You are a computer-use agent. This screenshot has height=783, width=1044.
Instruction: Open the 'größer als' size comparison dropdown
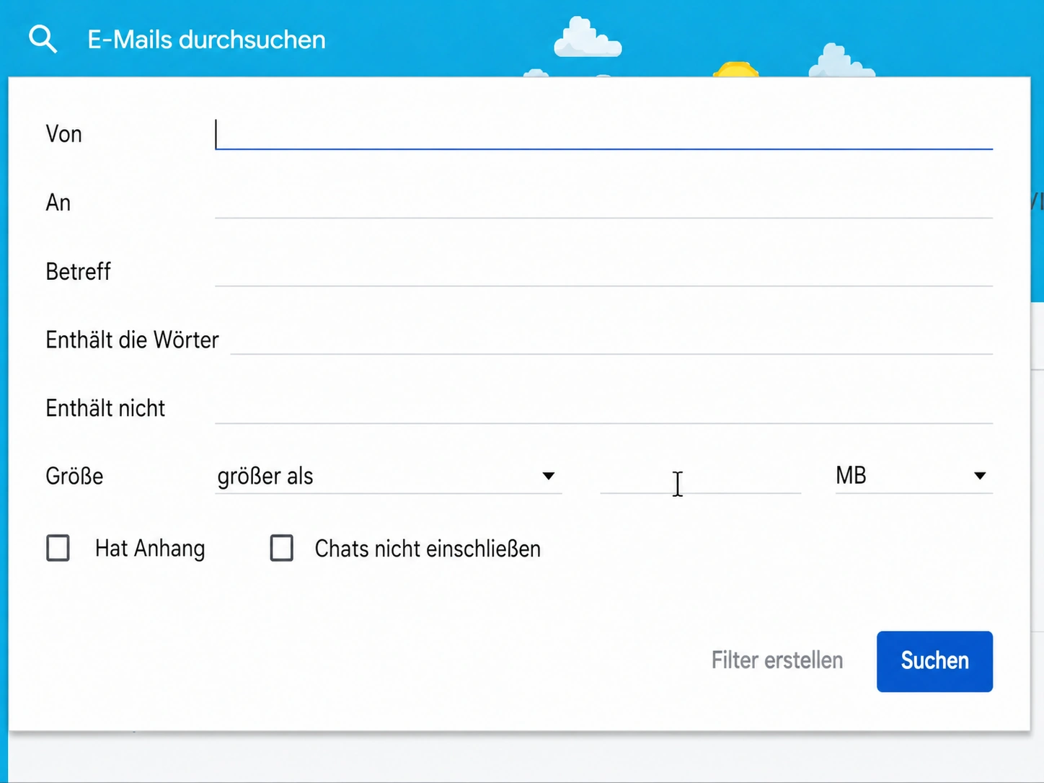[388, 476]
